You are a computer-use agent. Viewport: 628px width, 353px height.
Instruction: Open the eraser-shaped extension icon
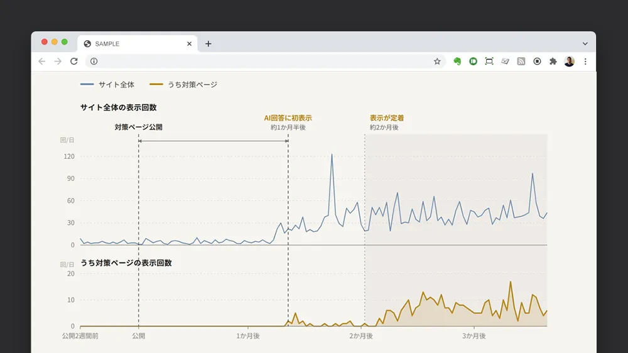click(505, 62)
